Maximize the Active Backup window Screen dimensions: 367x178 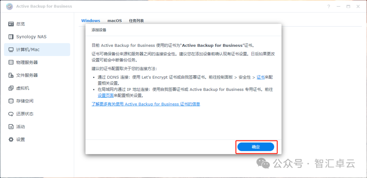point(348,6)
